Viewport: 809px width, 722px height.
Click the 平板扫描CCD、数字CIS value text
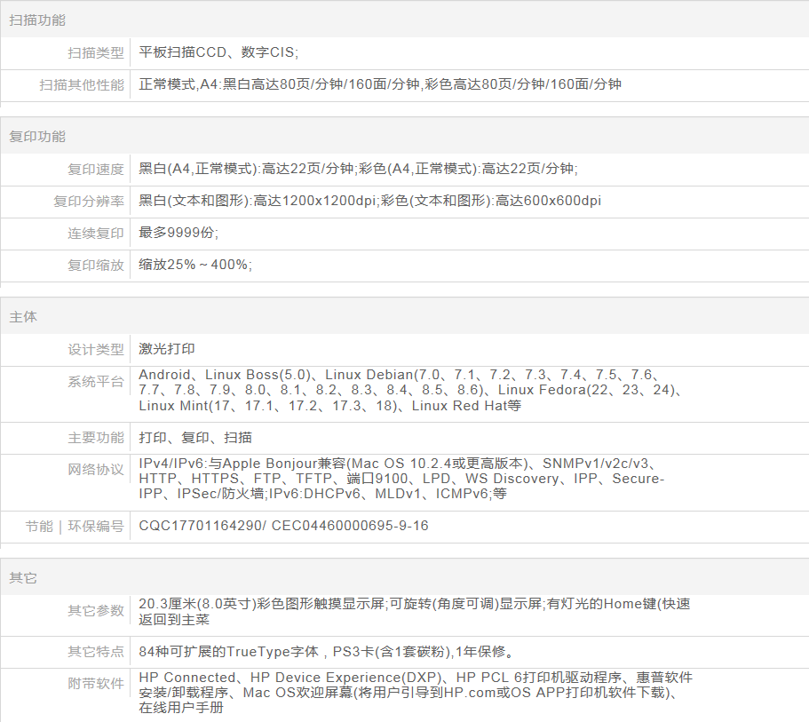click(218, 53)
